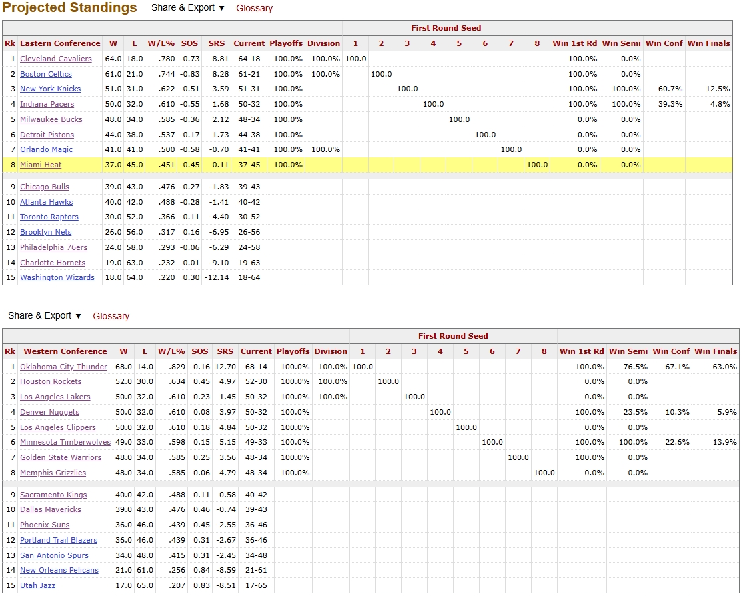
Task: Sort Western table by Win Conf header
Action: pos(671,351)
